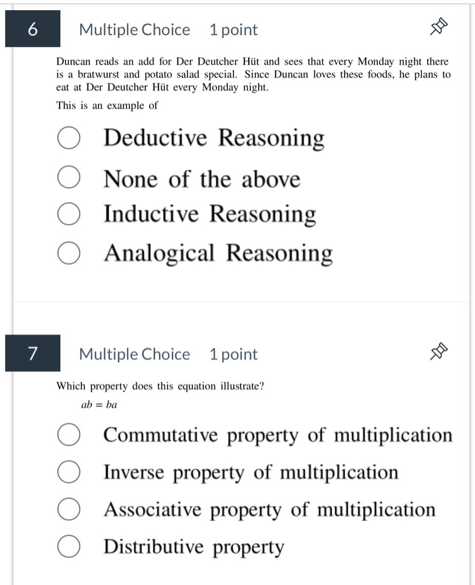The image size is (475, 585).
Task: Click the Analogical Reasoning answer text
Action: point(218,253)
